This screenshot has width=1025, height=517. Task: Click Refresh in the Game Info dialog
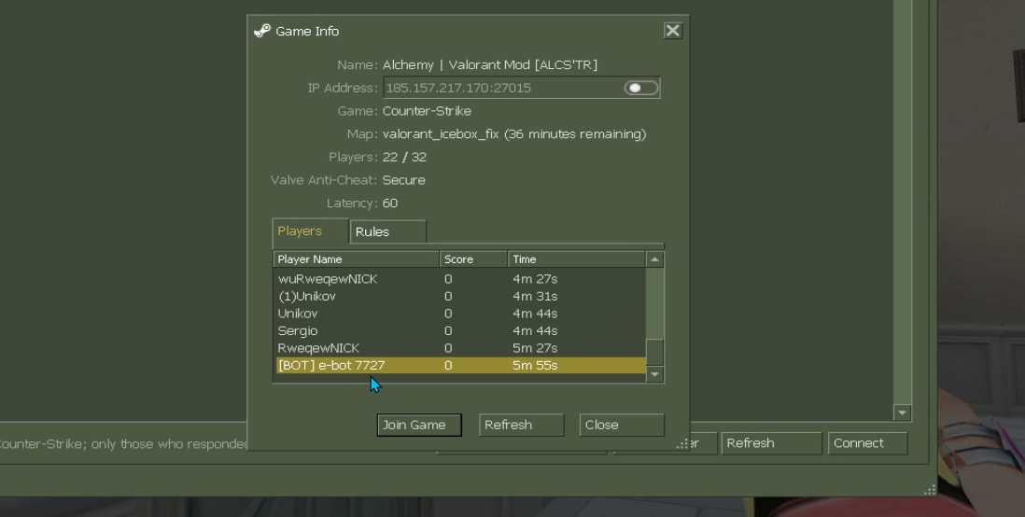(x=522, y=425)
